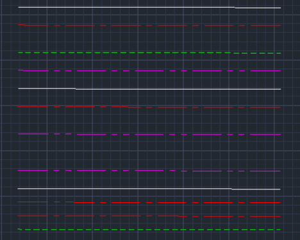The width and height of the screenshot is (300, 240).
Task: Select the white line with a left-side jog
Action: click(149, 89)
